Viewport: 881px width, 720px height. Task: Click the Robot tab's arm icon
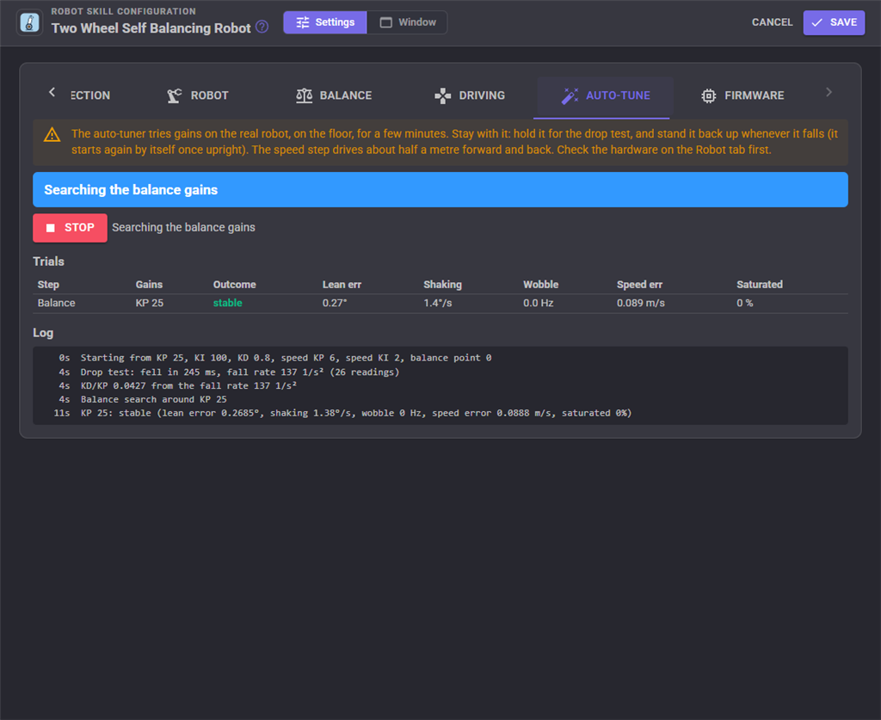click(x=174, y=95)
